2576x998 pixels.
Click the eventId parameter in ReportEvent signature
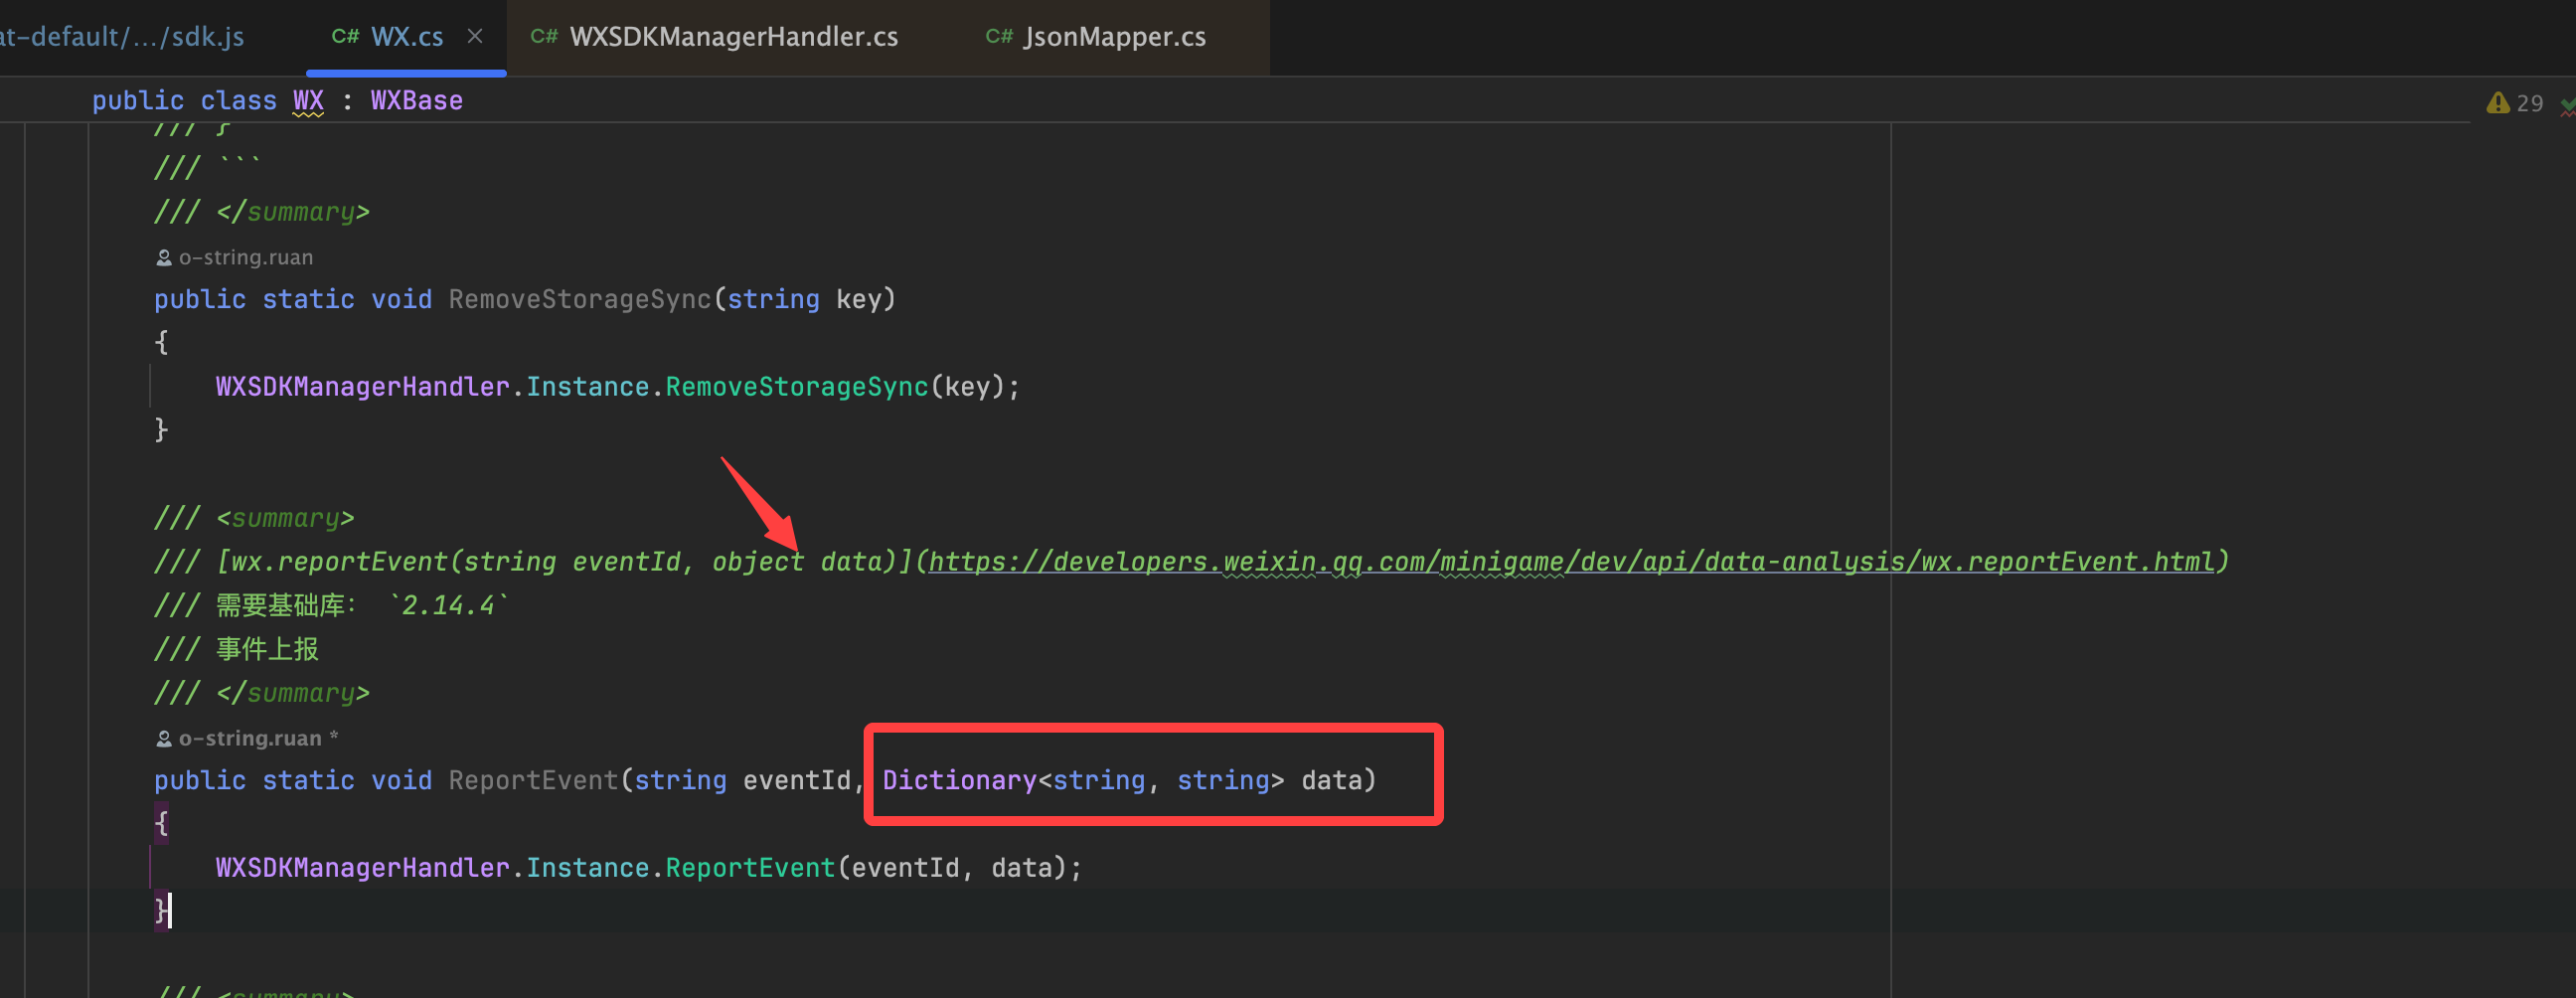797,780
